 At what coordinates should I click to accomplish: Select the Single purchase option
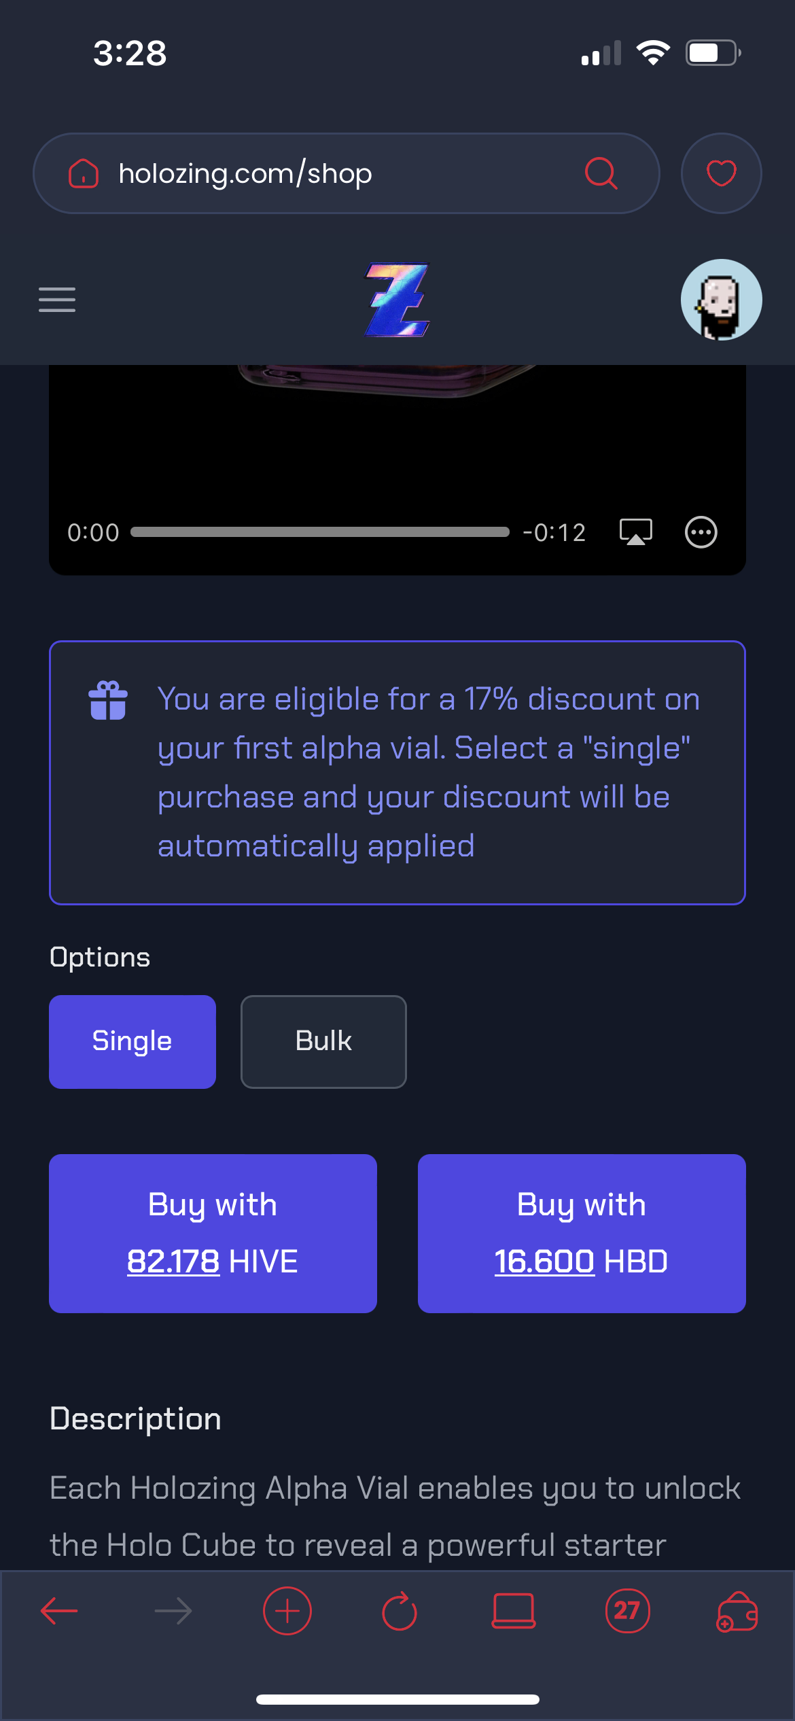tap(132, 1041)
